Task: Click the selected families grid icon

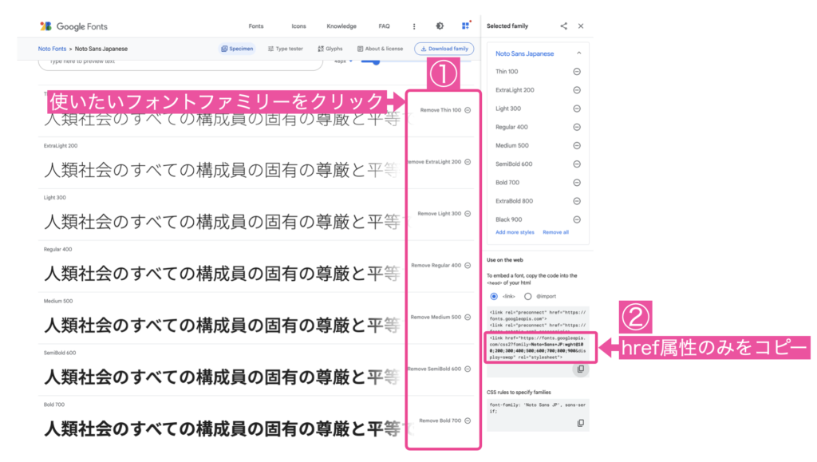Action: coord(465,26)
